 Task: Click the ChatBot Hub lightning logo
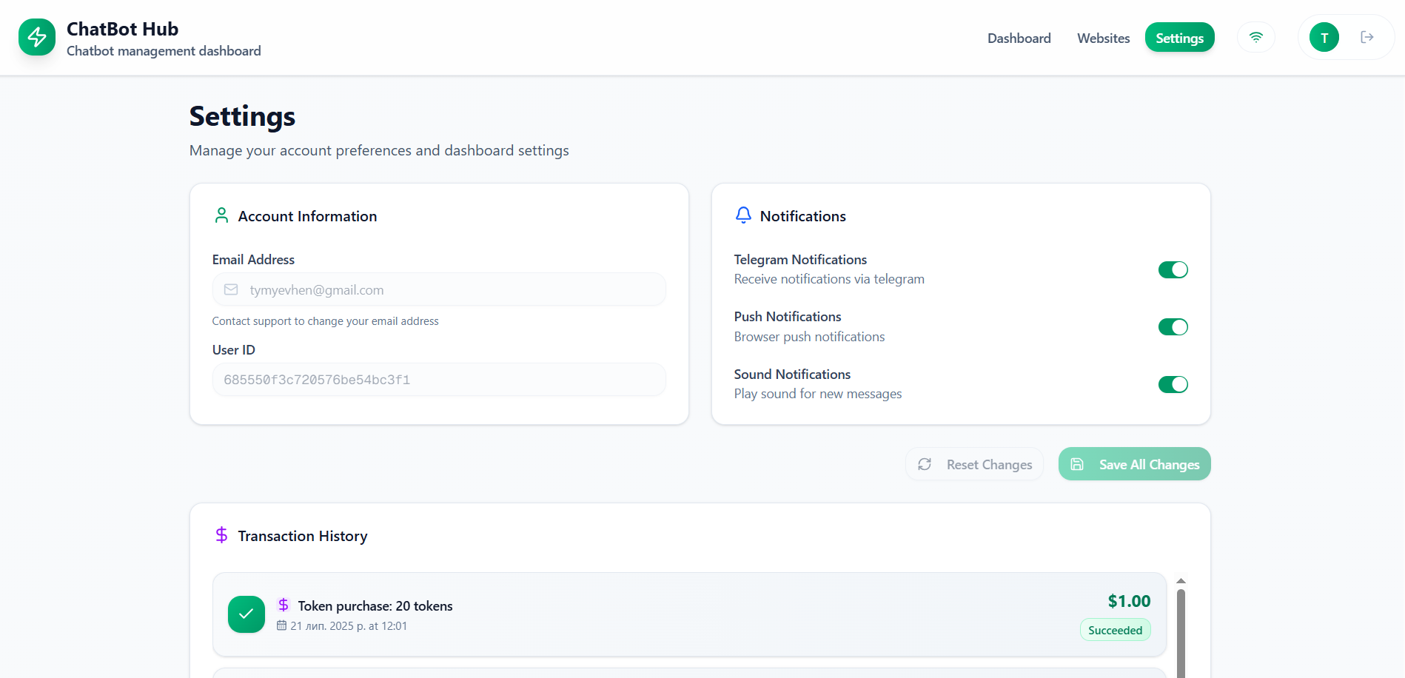point(37,37)
